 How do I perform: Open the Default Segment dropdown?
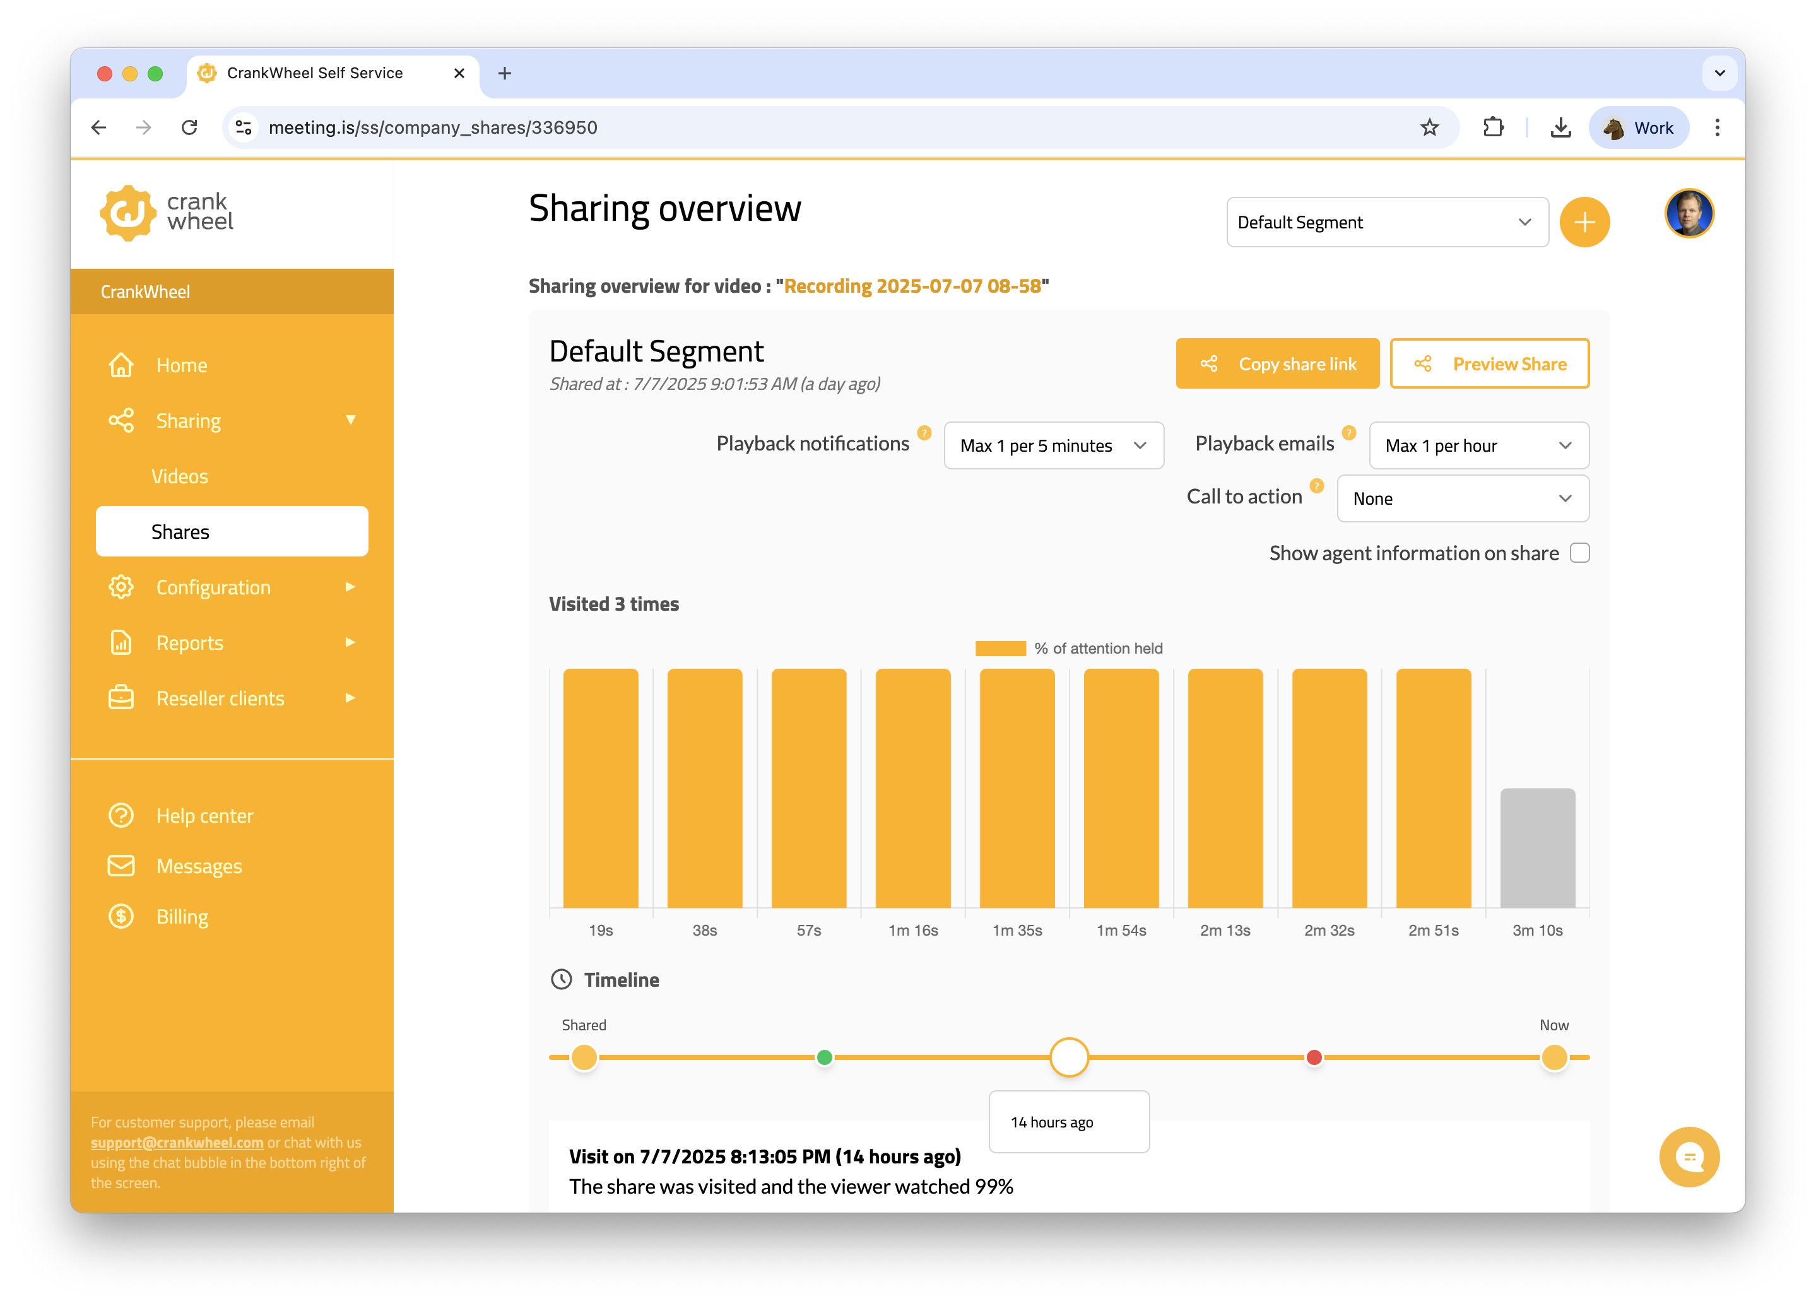click(1387, 223)
